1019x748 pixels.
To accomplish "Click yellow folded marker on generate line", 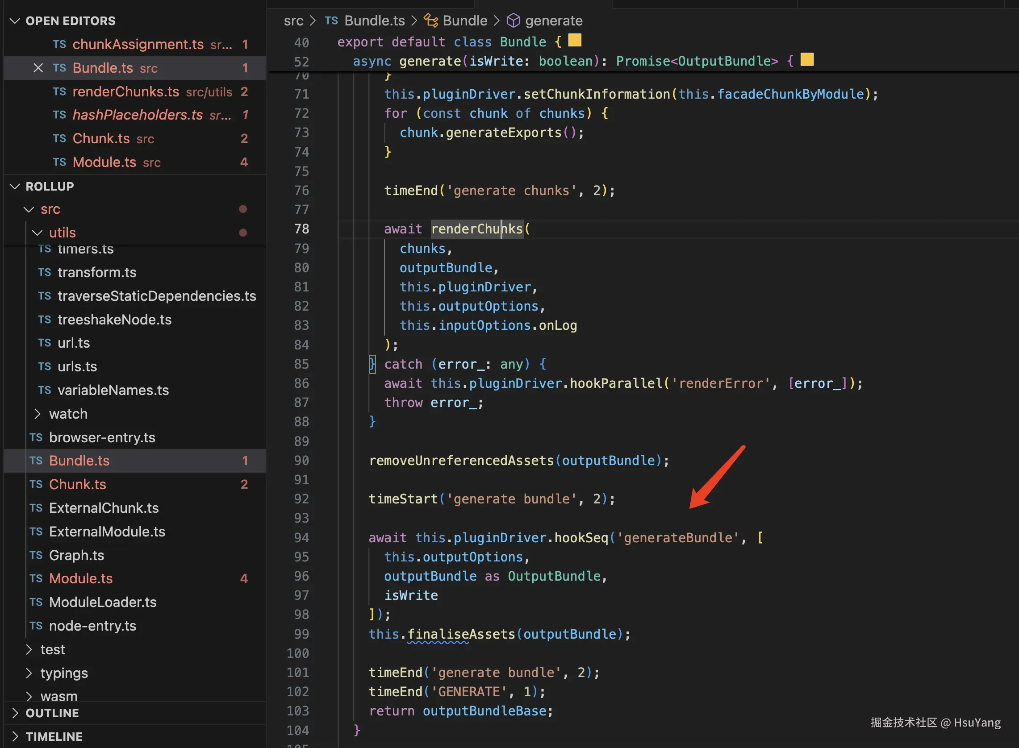I will (806, 59).
